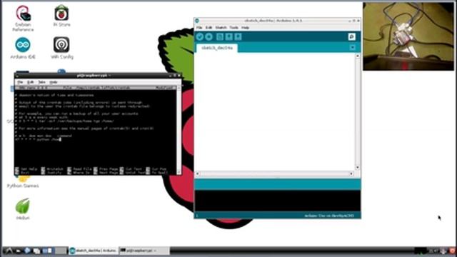Open the Tabs menu in the terminal window
This screenshot has width=457, height=257.
click(x=41, y=82)
